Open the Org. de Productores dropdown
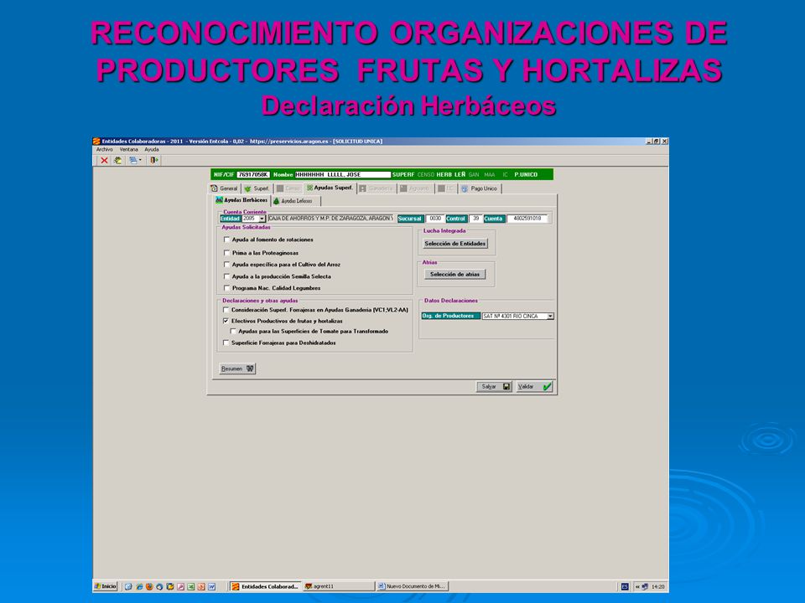This screenshot has height=603, width=805. [x=550, y=317]
